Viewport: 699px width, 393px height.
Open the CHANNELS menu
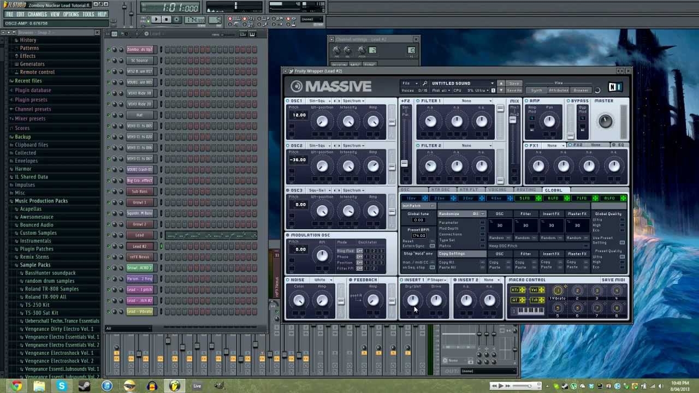(x=37, y=14)
